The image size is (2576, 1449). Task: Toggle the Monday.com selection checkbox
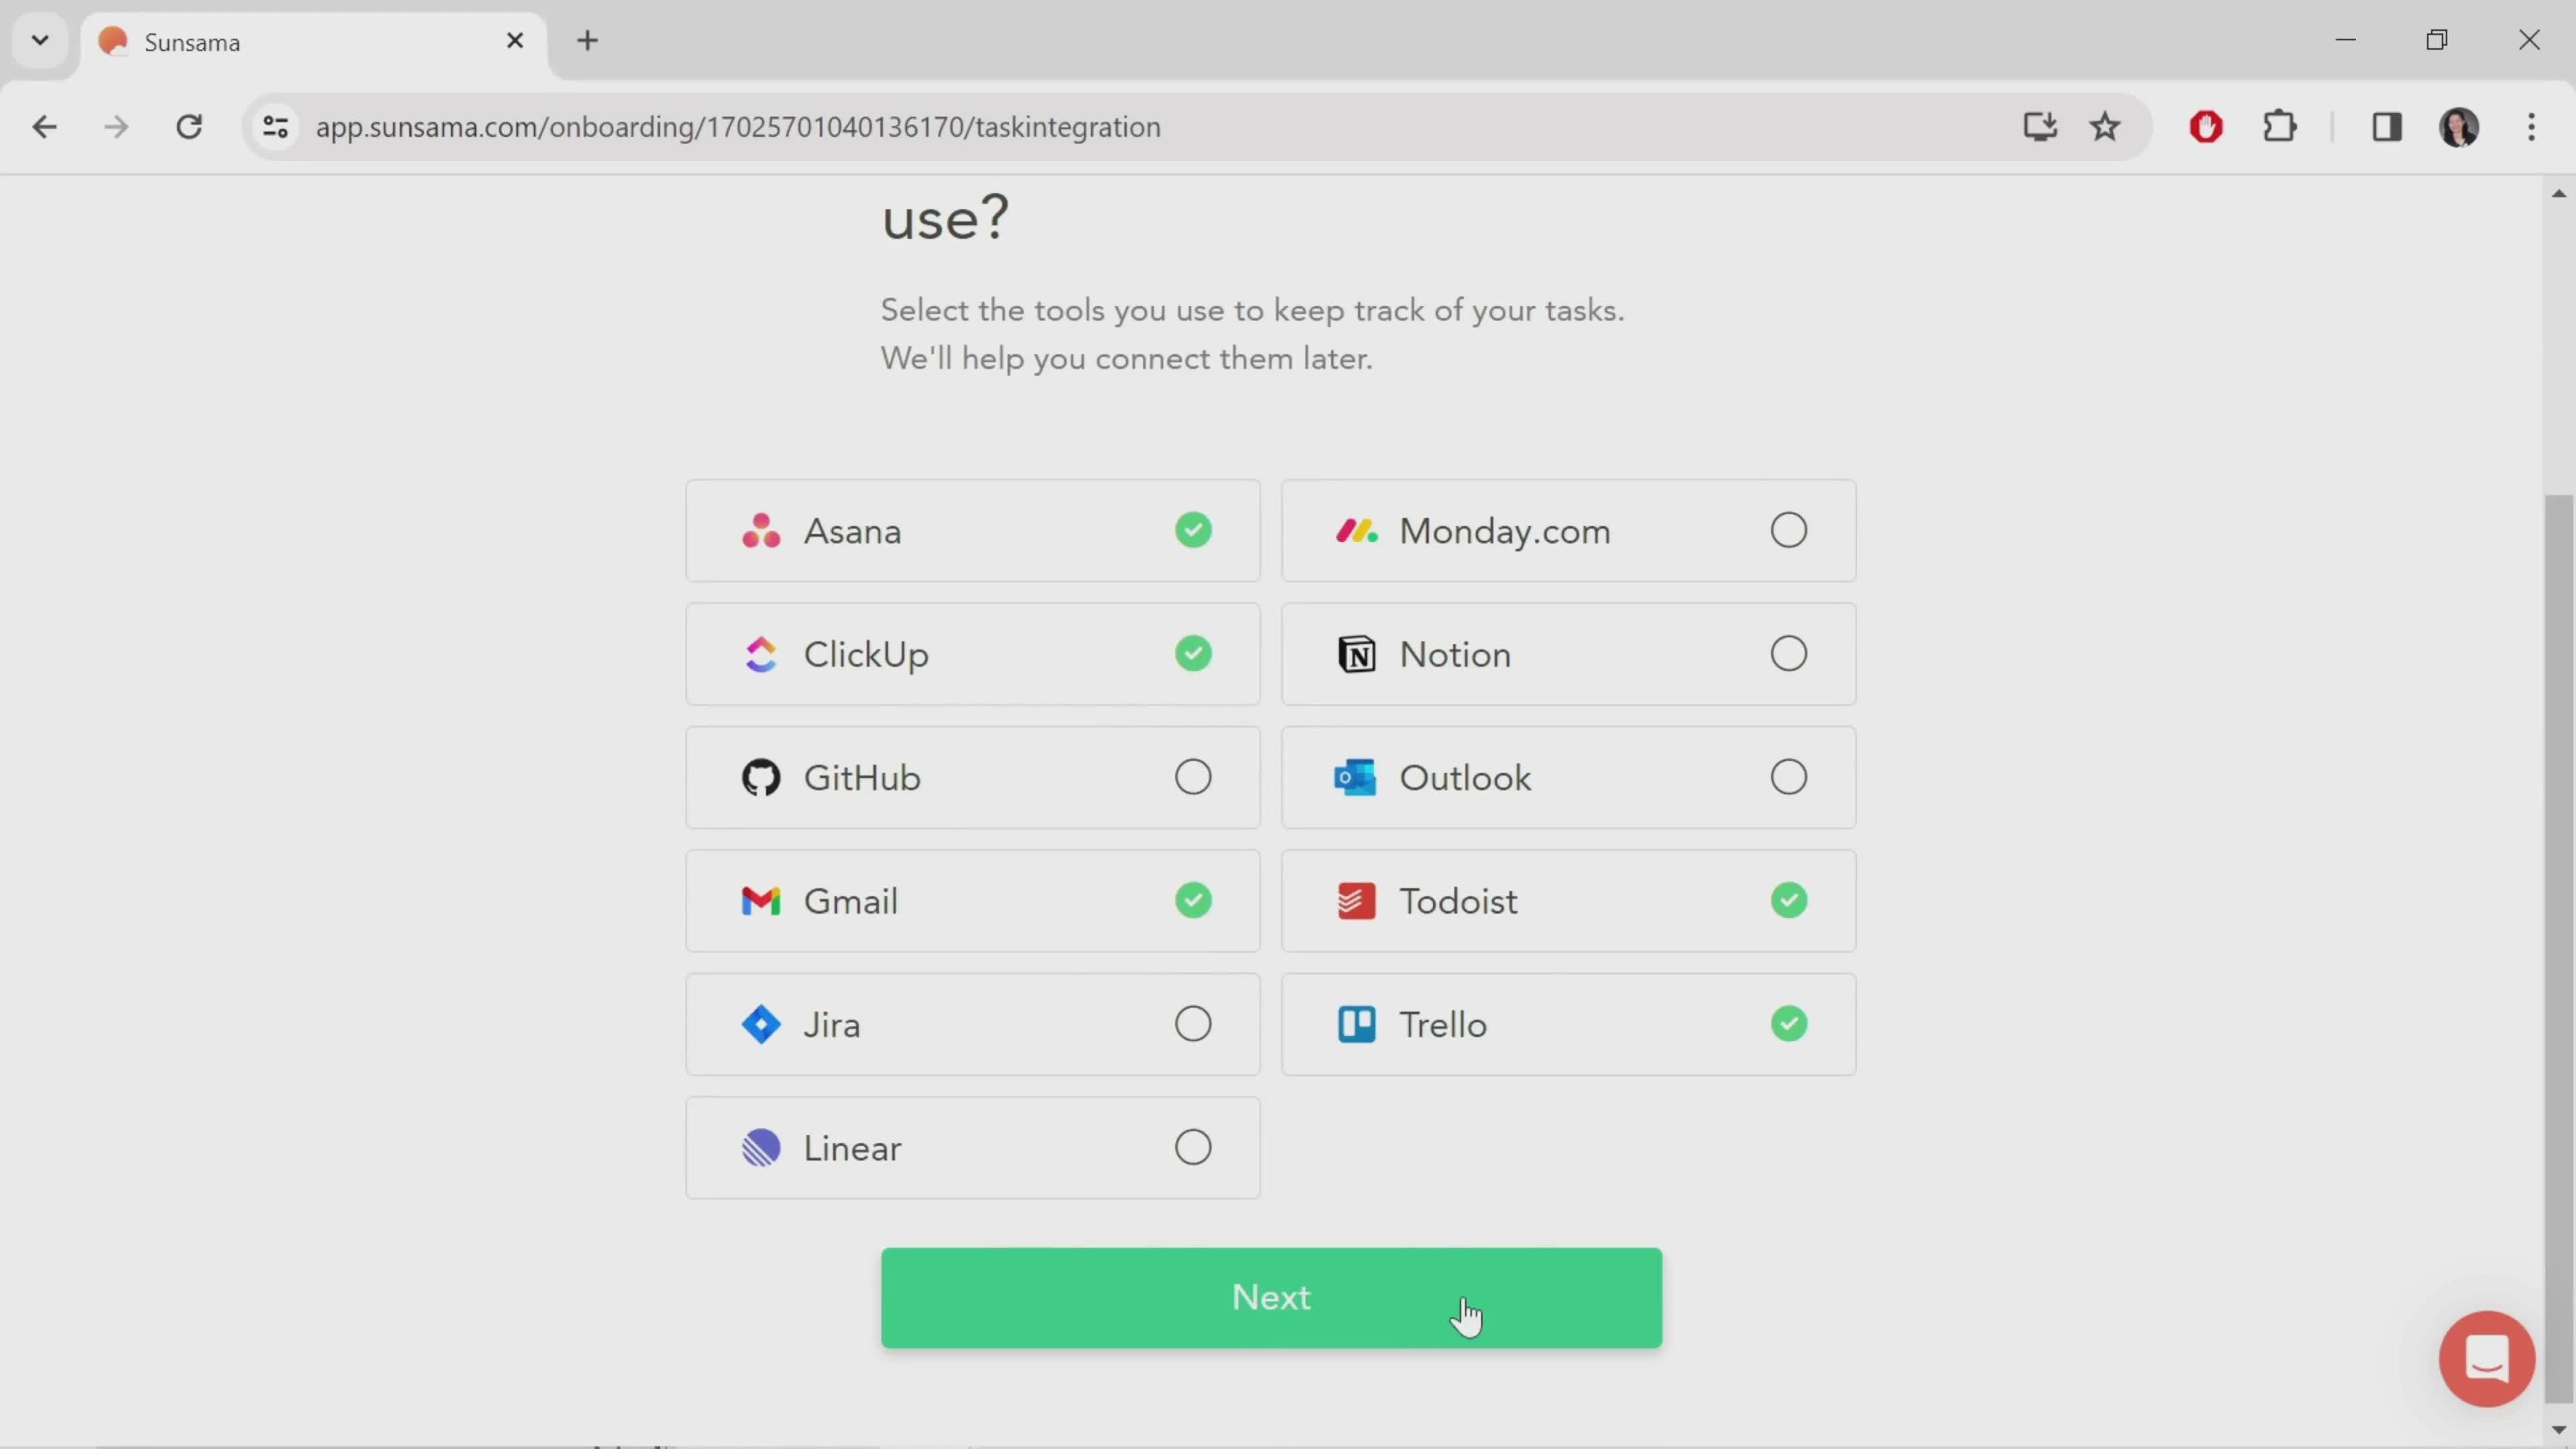[1788, 529]
